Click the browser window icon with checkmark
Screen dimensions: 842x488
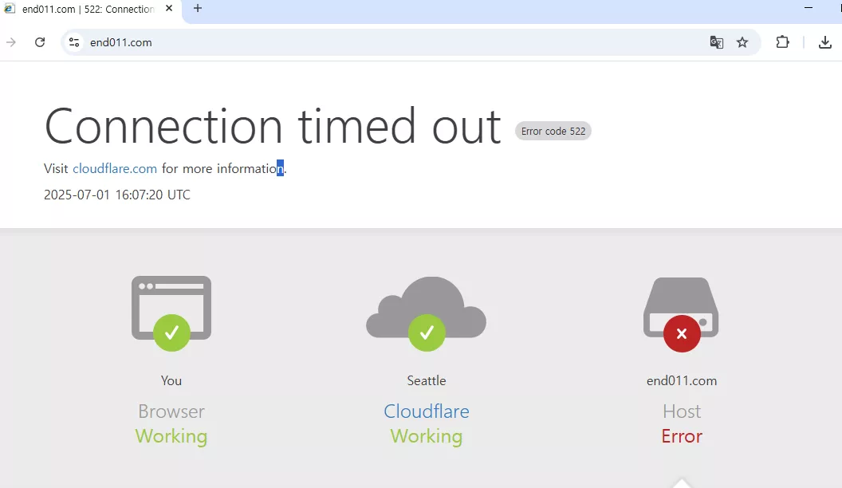(x=171, y=313)
